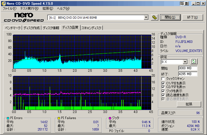Click the jitter average 9.46 %
The height and width of the screenshot is (135, 207).
pyautogui.click(x=146, y=122)
